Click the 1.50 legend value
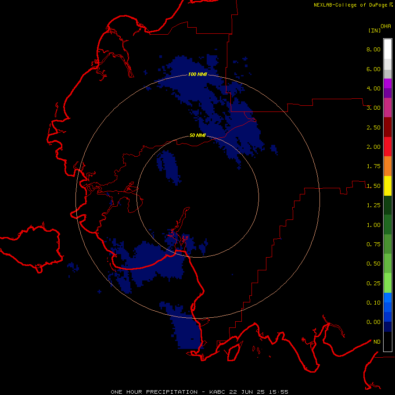This screenshot has width=395, height=395. click(x=373, y=186)
